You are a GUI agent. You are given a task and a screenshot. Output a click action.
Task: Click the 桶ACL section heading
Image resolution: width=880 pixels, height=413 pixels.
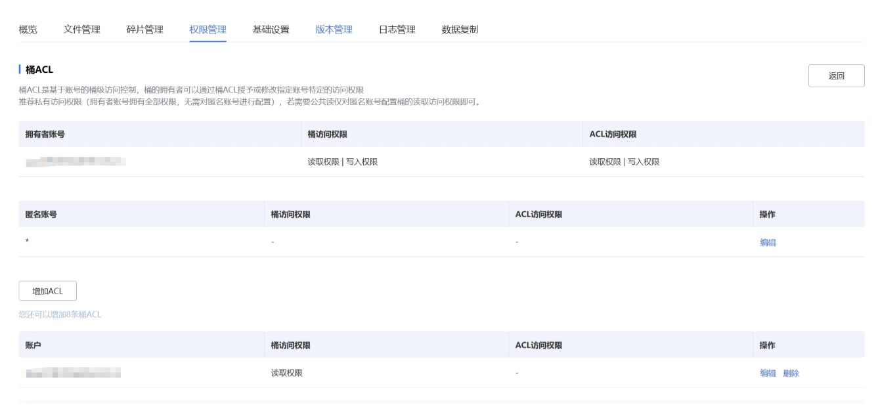click(39, 70)
